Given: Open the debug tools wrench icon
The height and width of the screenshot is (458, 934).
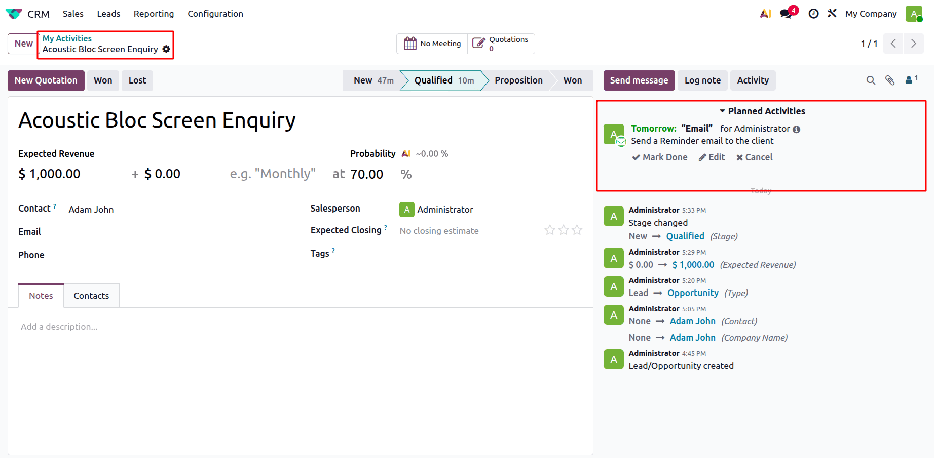Looking at the screenshot, I should (832, 13).
